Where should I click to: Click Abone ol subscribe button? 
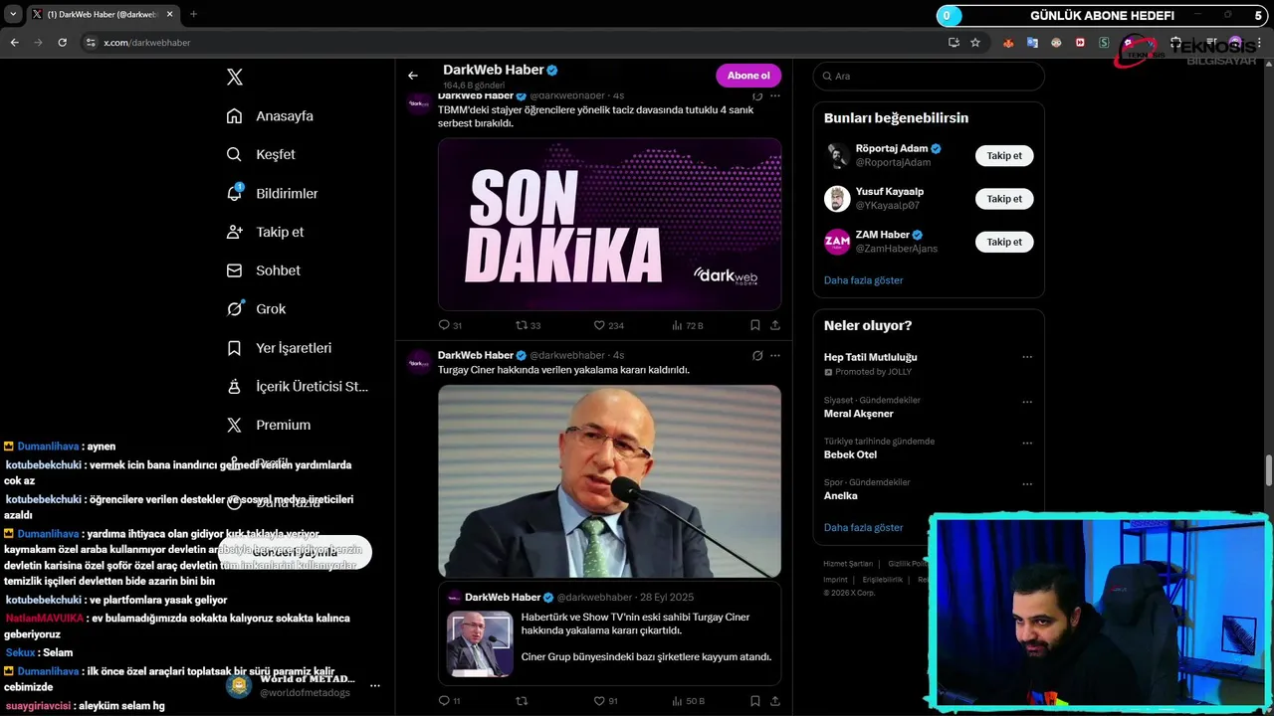coord(748,76)
